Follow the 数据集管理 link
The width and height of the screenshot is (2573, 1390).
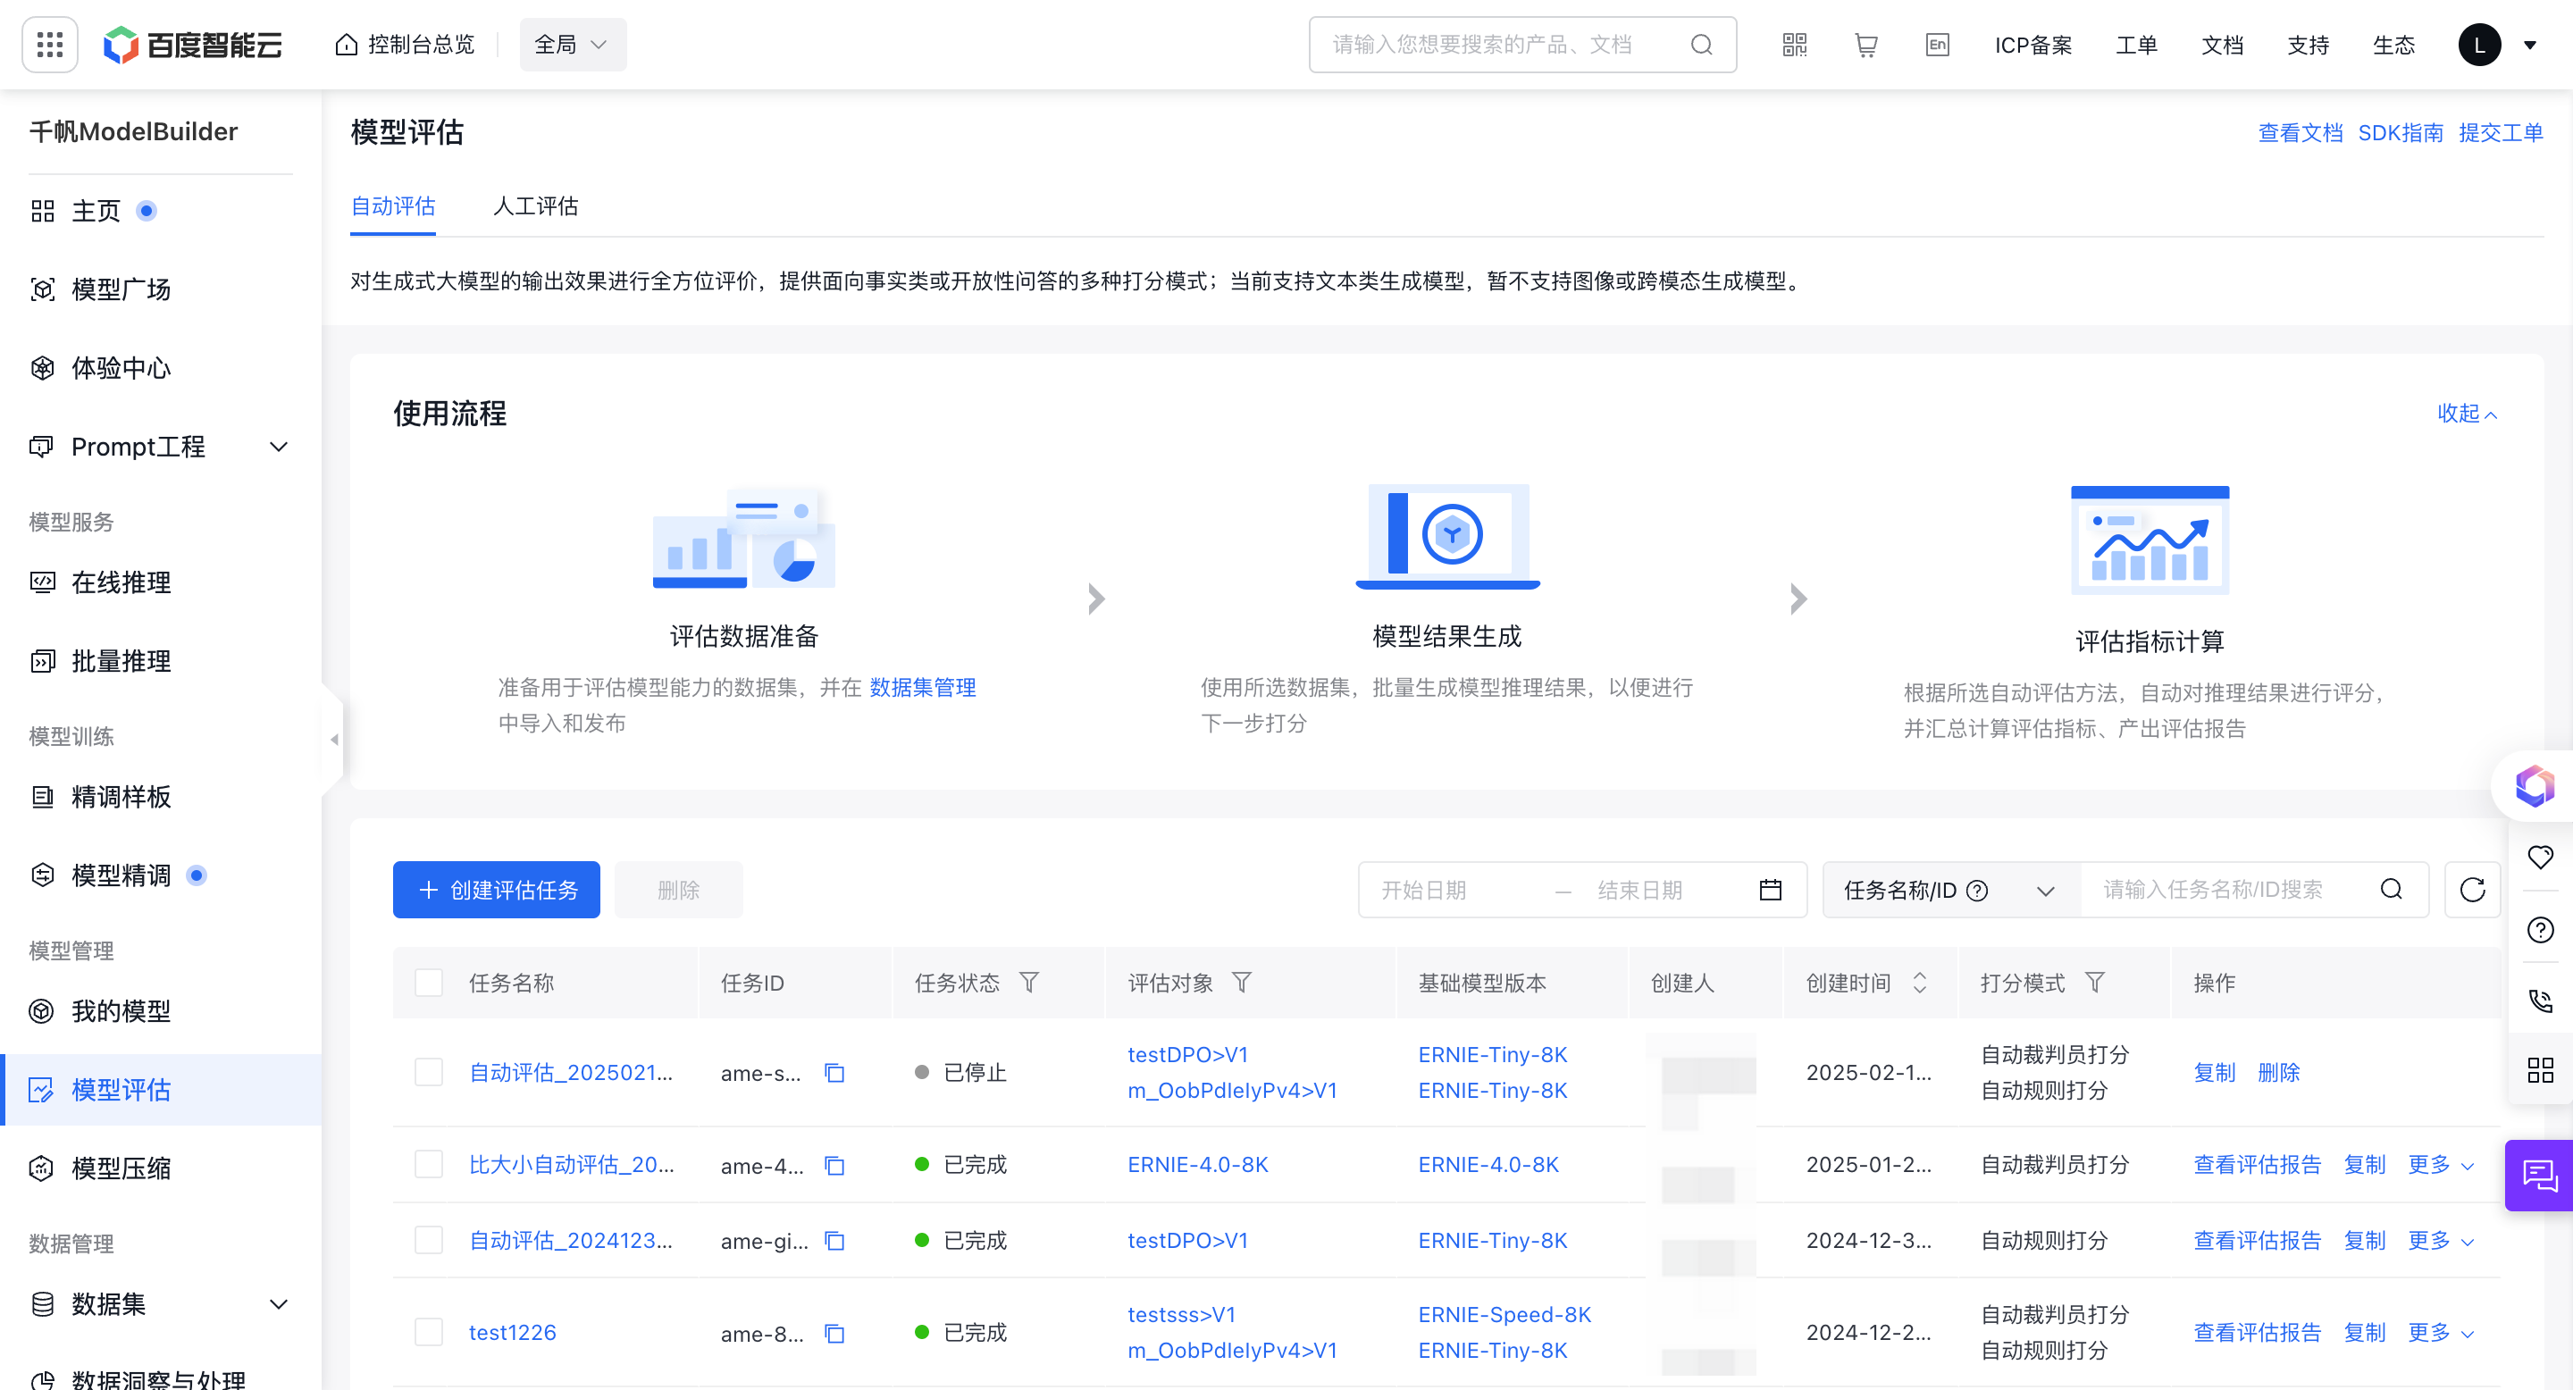point(923,688)
